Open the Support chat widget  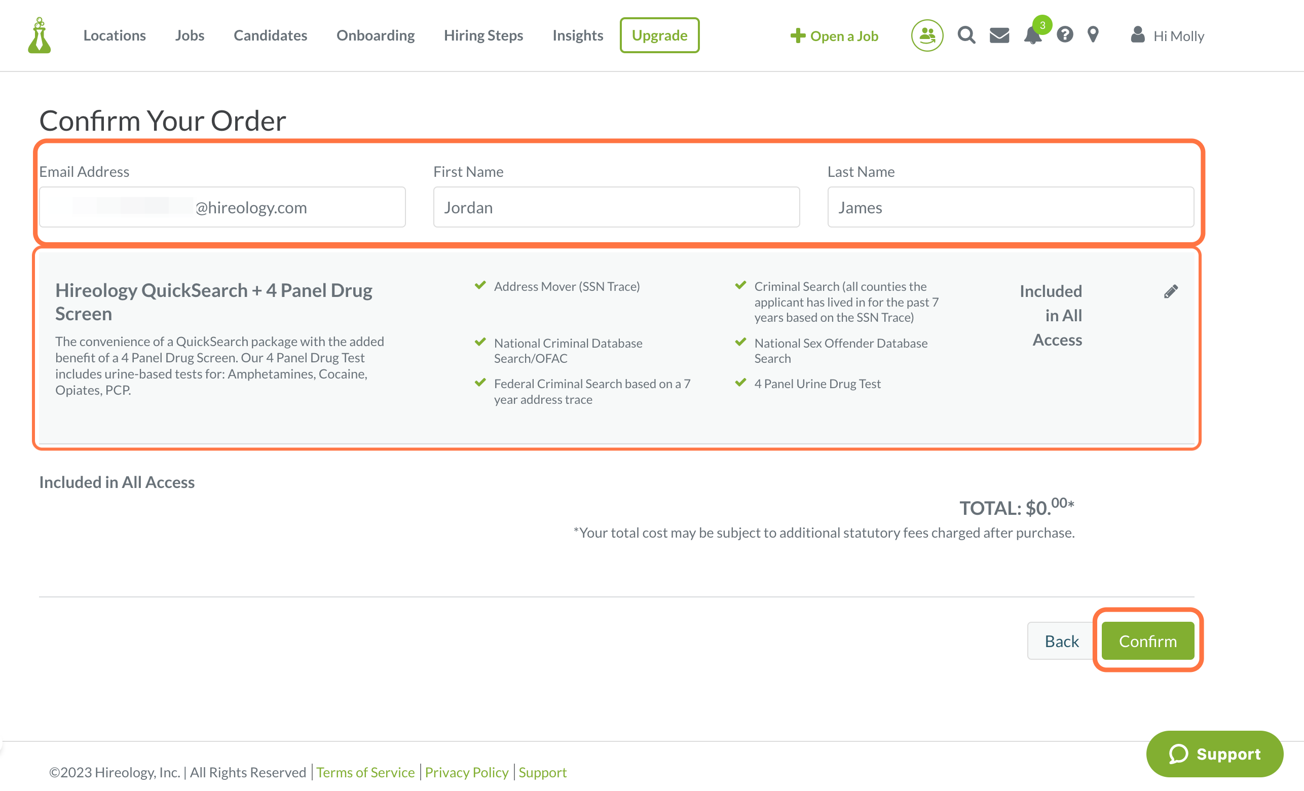(x=1215, y=754)
